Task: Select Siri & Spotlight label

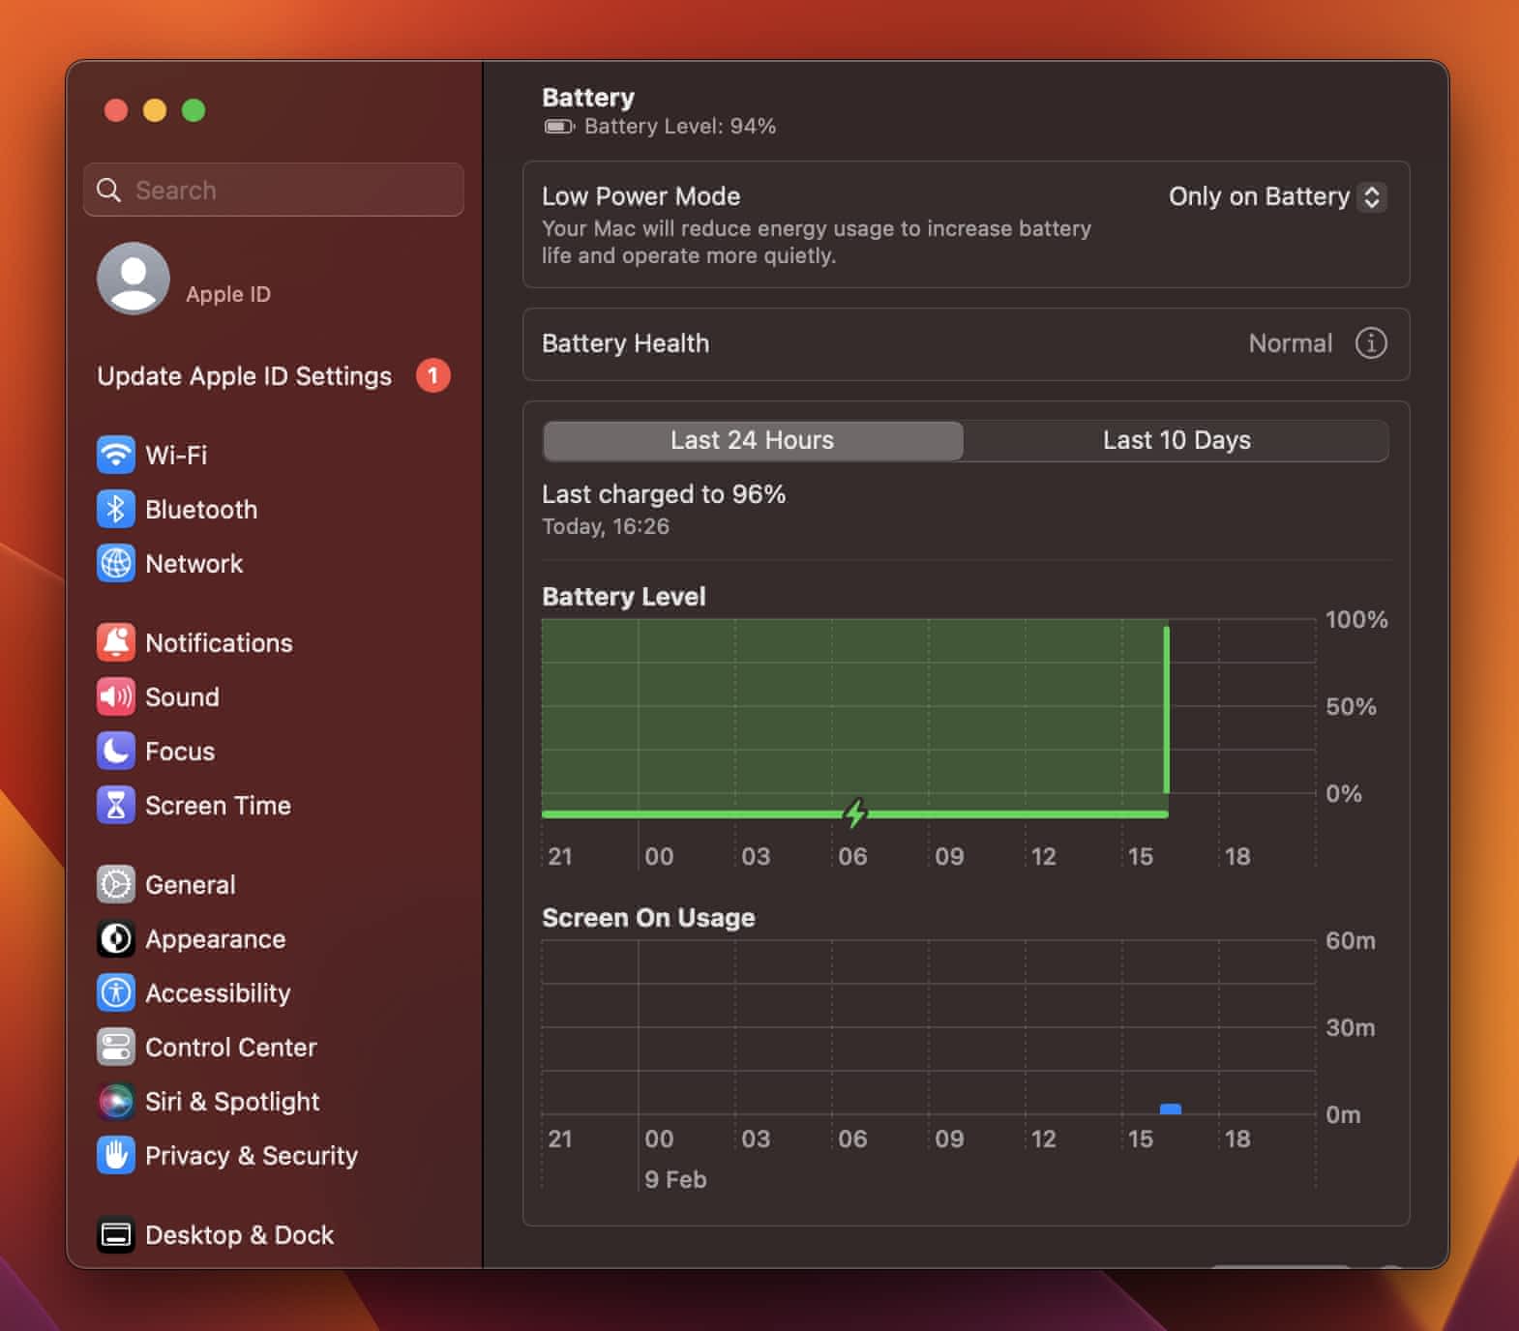Action: (232, 1101)
